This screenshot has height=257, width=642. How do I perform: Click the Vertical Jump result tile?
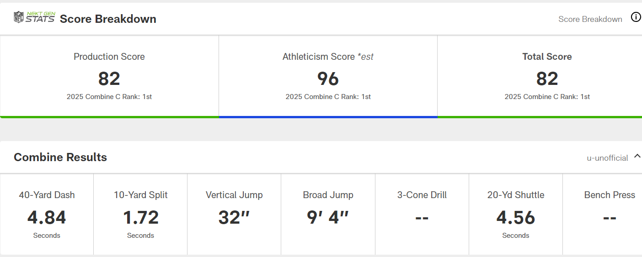pos(234,214)
